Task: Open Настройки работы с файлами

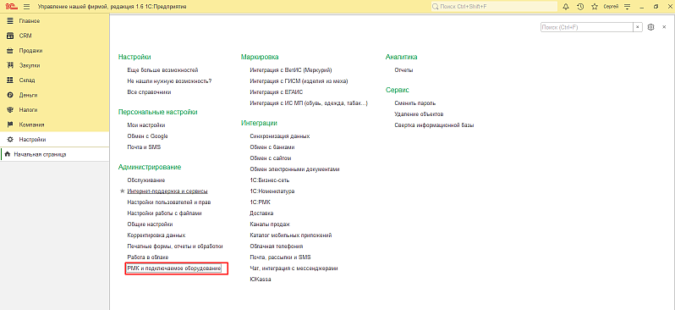Action: click(164, 213)
